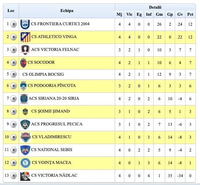Click the Pct column header
Viewport: 200px width, 185px height.
(x=190, y=14)
